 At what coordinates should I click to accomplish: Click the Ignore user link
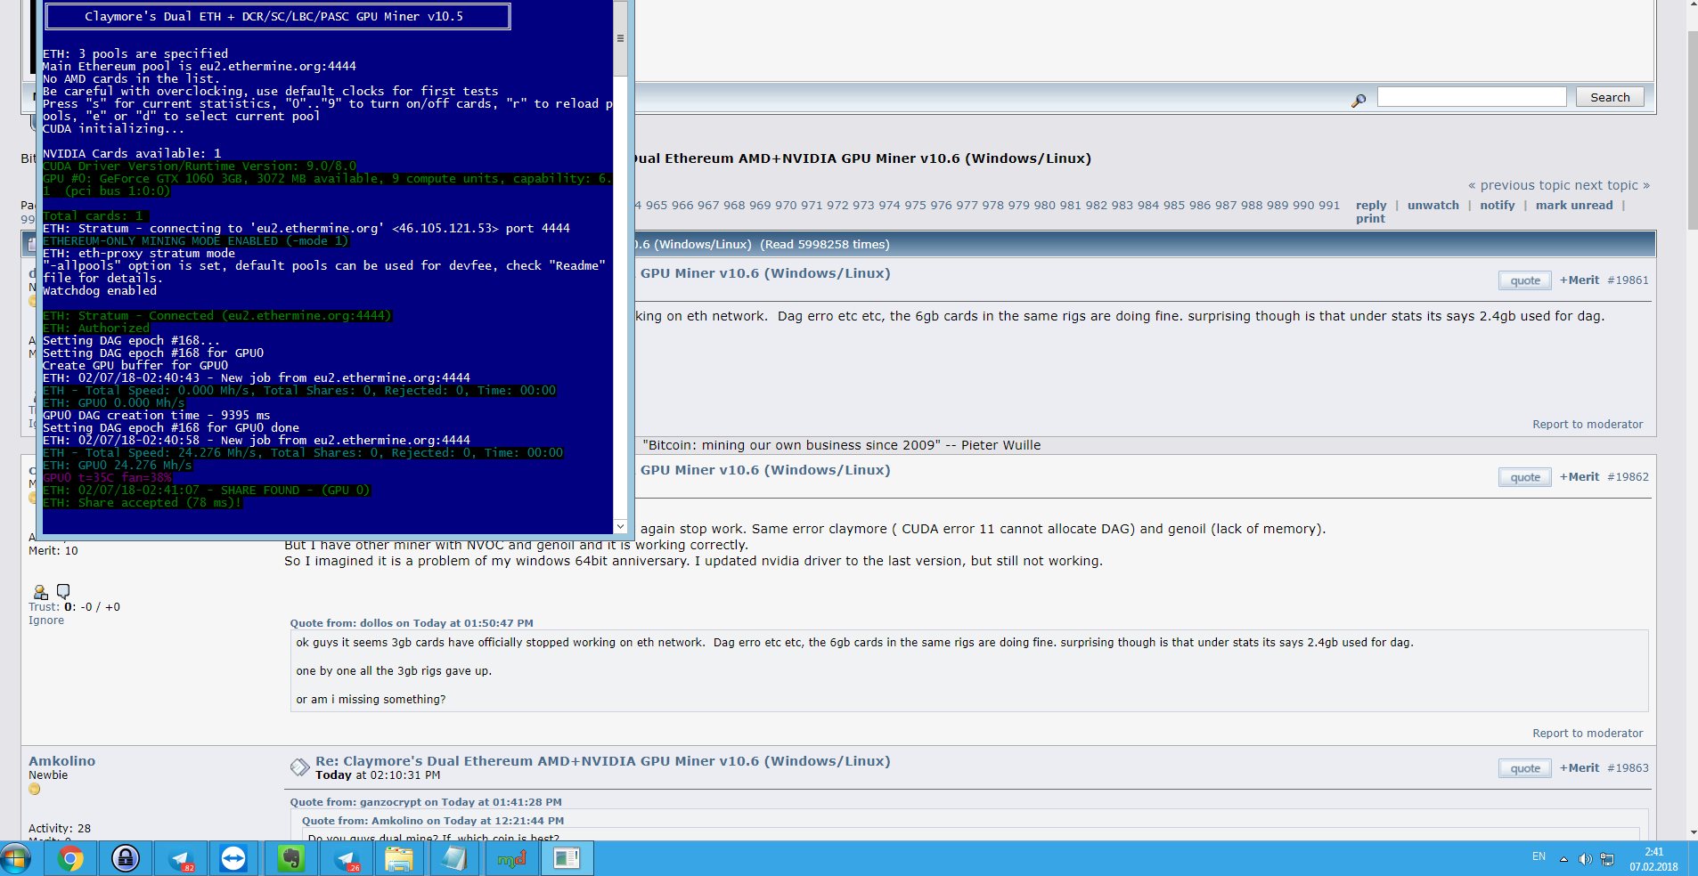[x=46, y=620]
